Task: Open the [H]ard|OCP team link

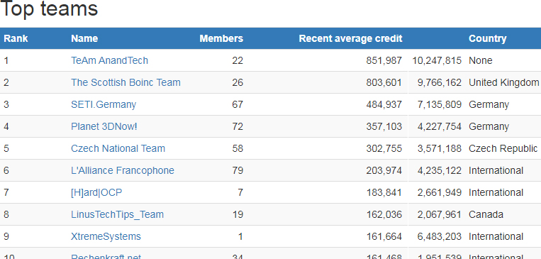Action: 96,193
